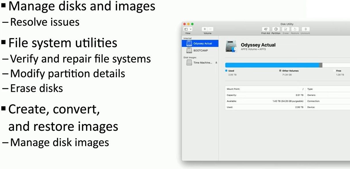
Task: Click the gray Other Volumes bar segment
Action: click(321, 65)
